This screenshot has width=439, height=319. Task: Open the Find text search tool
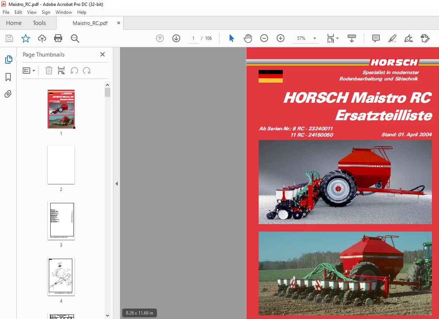[x=75, y=38]
